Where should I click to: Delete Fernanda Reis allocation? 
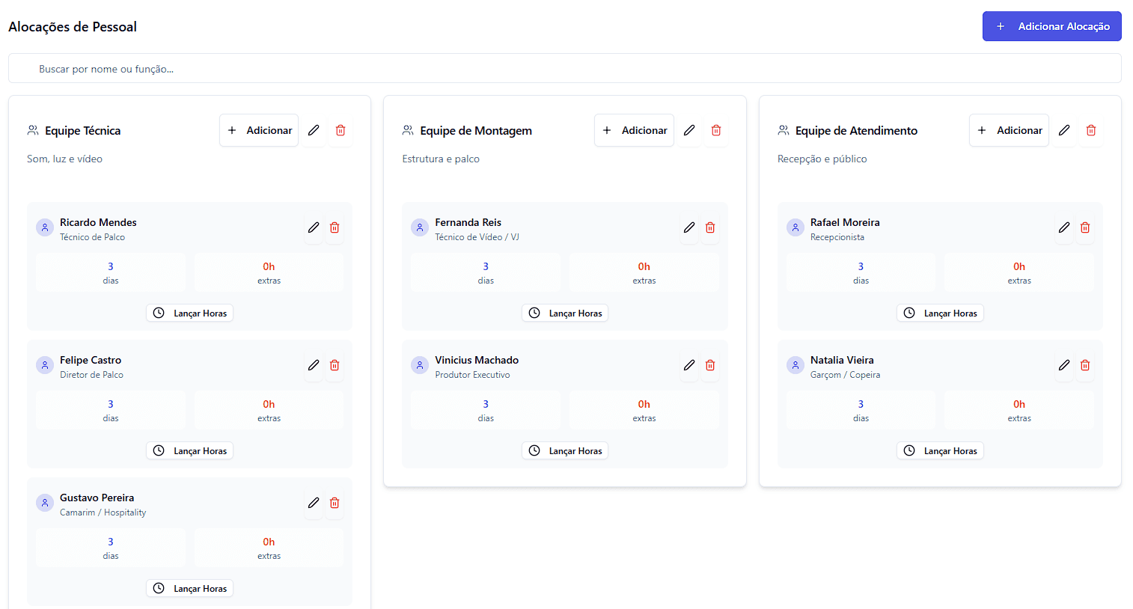pos(710,227)
